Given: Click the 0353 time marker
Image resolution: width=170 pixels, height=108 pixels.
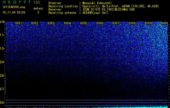Looking at the screenshot, I should pos(51,23).
